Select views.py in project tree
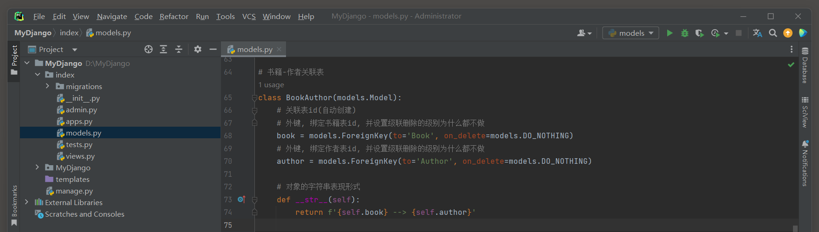Screen dimensions: 819x232 (x=76, y=156)
